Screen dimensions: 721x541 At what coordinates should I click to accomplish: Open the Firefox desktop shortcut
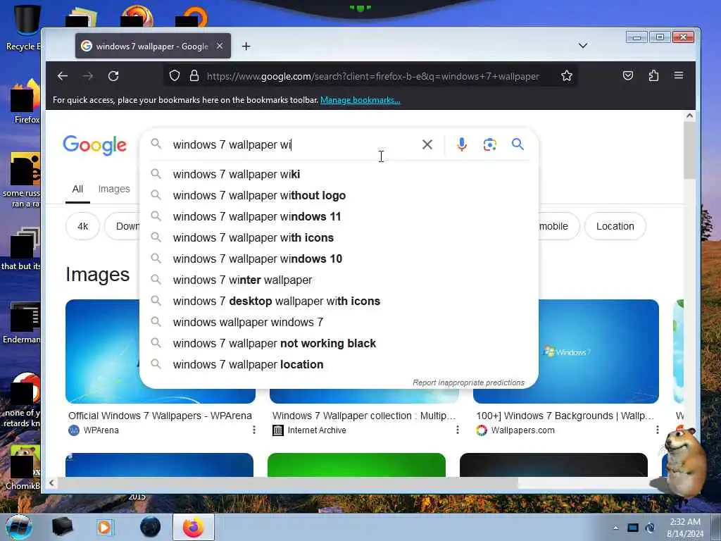click(x=26, y=101)
